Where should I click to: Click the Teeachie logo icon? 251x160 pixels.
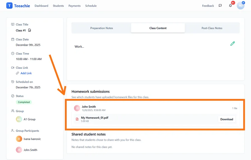(x=9, y=6)
